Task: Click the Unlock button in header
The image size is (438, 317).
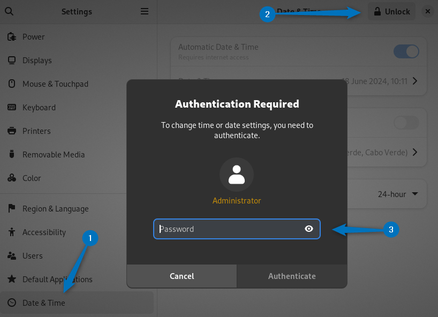Action: pos(391,11)
